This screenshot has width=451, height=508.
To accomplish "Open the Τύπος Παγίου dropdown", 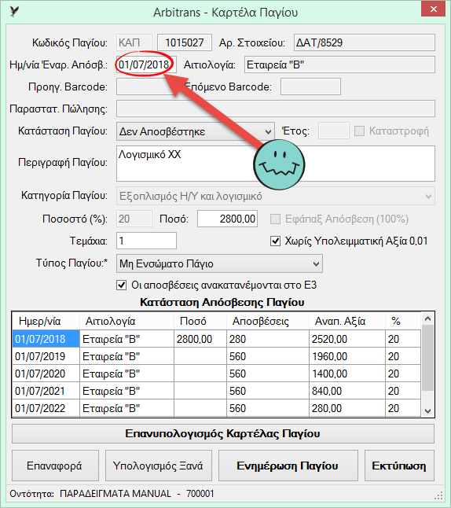I will 219,263.
